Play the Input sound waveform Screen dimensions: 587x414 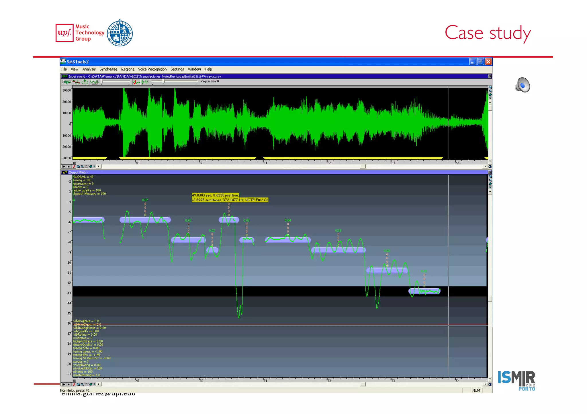coord(63,167)
